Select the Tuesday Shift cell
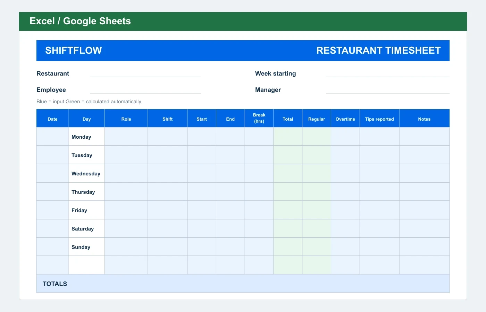Screen dimensions: 486x312 [168, 155]
